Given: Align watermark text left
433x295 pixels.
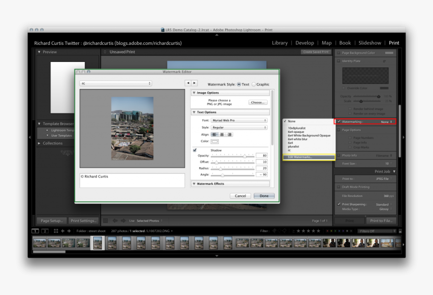Looking at the screenshot, I should click(214, 134).
